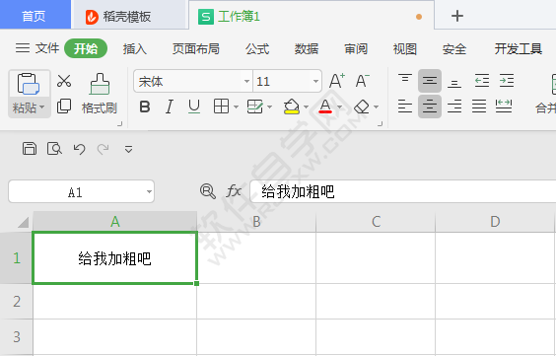The width and height of the screenshot is (556, 356).
Task: Toggle italic formatting with I button
Action: pos(170,107)
